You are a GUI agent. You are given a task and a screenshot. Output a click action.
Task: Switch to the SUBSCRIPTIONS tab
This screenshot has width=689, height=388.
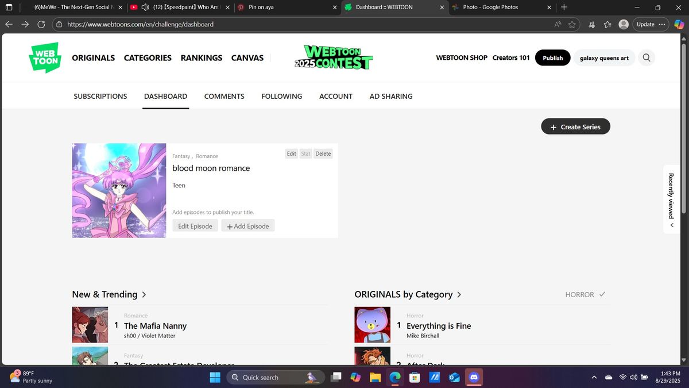click(x=100, y=96)
